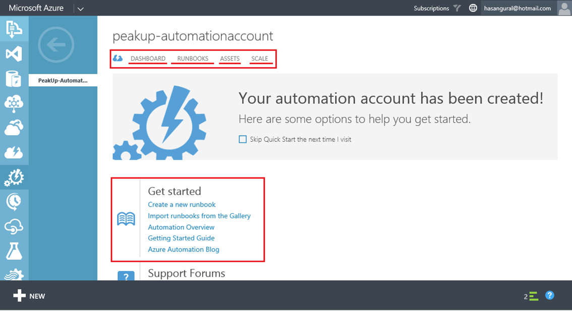572x311 pixels.
Task: Open the Visual Studio Online sidebar icon
Action: pos(14,54)
